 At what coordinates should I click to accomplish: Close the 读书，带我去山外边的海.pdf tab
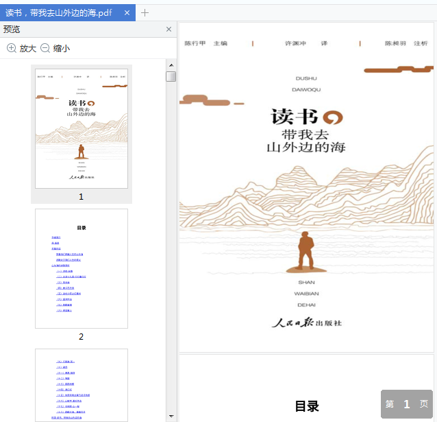click(x=127, y=13)
